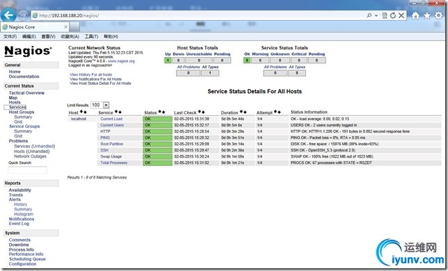Sort Host column descending arrow
Viewport: 448px width, 271px height.
coord(85,112)
